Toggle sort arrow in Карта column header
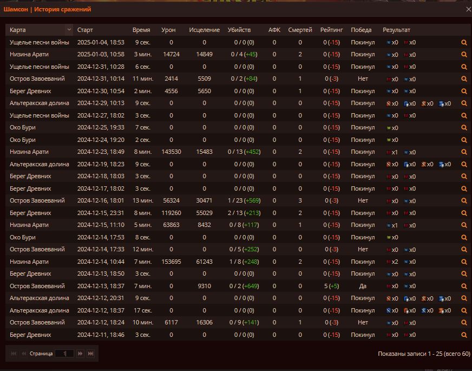The width and height of the screenshot is (472, 371). pos(69,29)
